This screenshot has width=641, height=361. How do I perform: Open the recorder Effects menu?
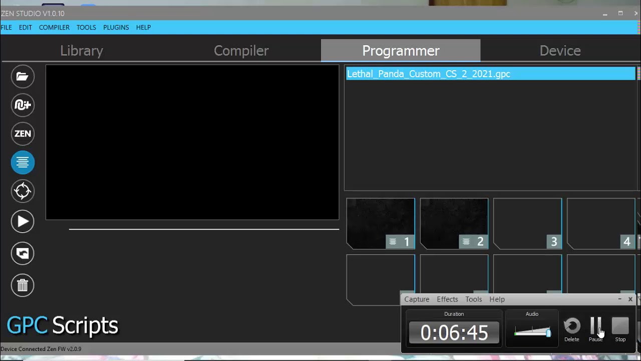447,299
